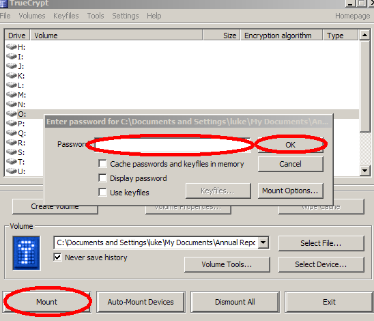Open the Volumes menu
The height and width of the screenshot is (321, 374).
[x=32, y=16]
